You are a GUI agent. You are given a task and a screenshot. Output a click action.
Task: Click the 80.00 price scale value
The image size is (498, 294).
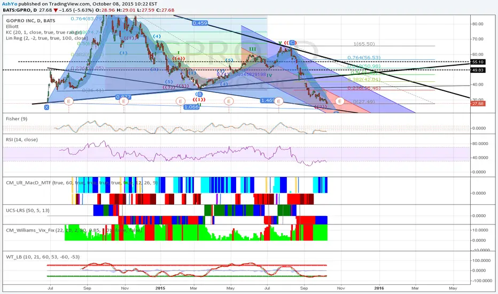478,24
